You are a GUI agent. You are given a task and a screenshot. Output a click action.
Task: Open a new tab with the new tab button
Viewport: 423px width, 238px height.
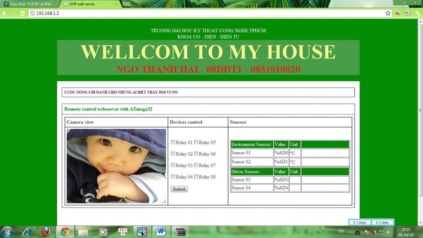(x=126, y=4)
